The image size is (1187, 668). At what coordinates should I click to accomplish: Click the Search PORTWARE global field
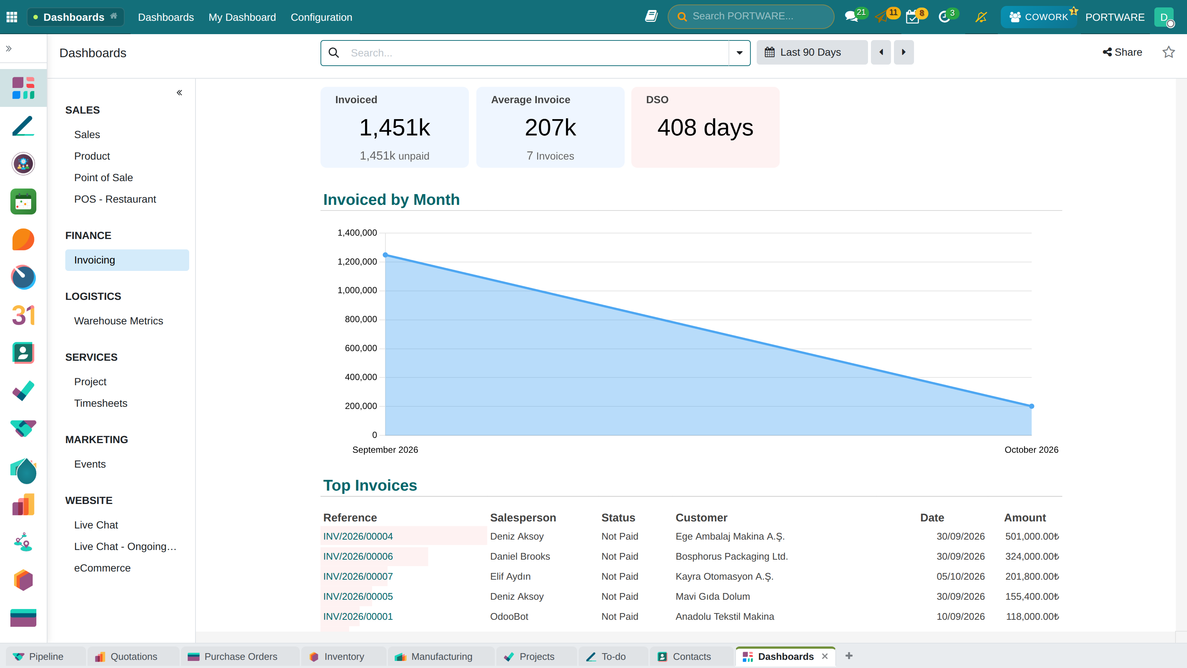pyautogui.click(x=751, y=17)
